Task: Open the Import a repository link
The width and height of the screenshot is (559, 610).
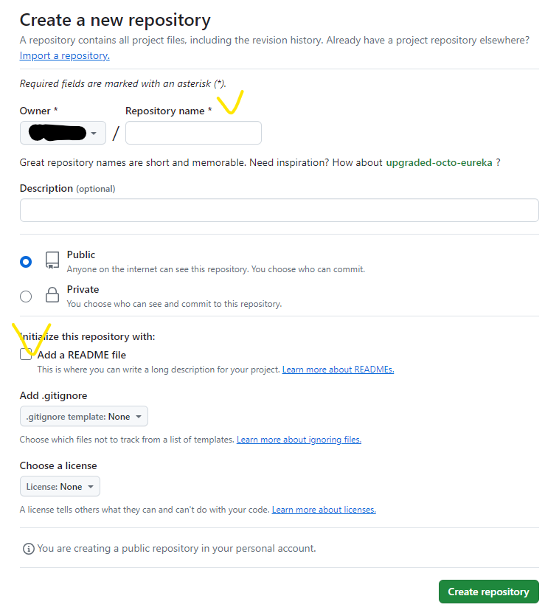Action: pos(63,55)
